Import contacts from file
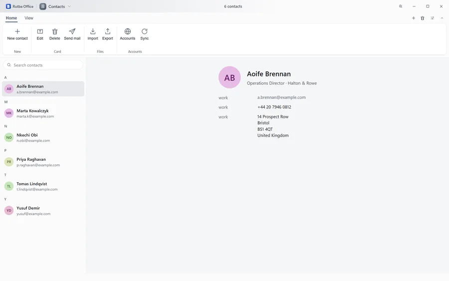This screenshot has width=449, height=281. pos(93,34)
